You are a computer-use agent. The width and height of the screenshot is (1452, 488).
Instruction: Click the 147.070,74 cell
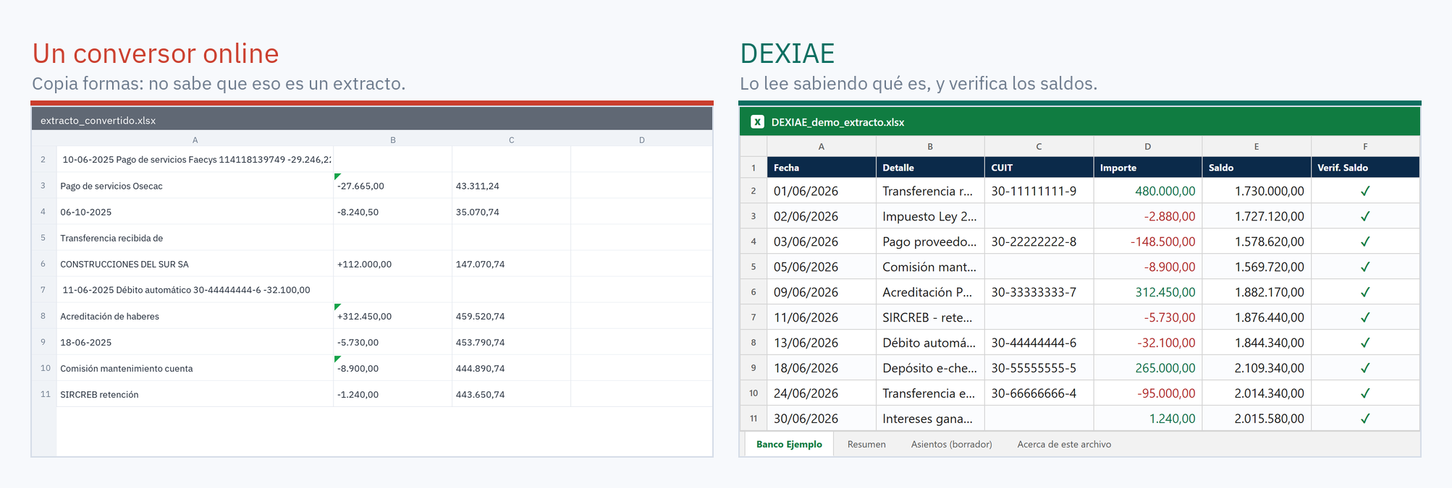511,264
